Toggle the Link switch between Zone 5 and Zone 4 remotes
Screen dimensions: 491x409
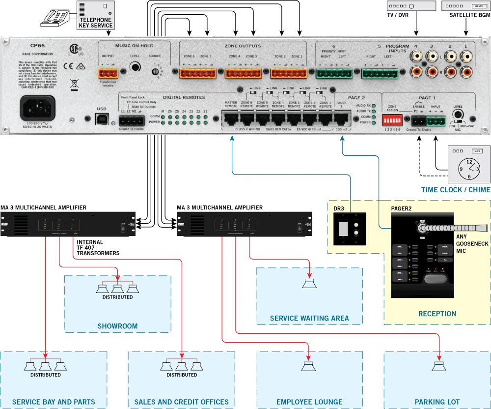[x=269, y=93]
